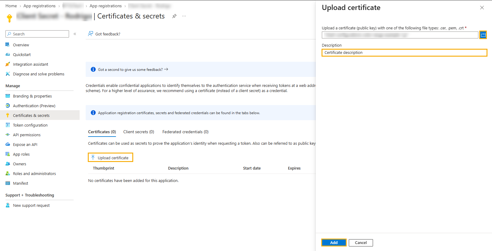Cancel the certificate upload
The height and width of the screenshot is (251, 492).
click(x=361, y=243)
